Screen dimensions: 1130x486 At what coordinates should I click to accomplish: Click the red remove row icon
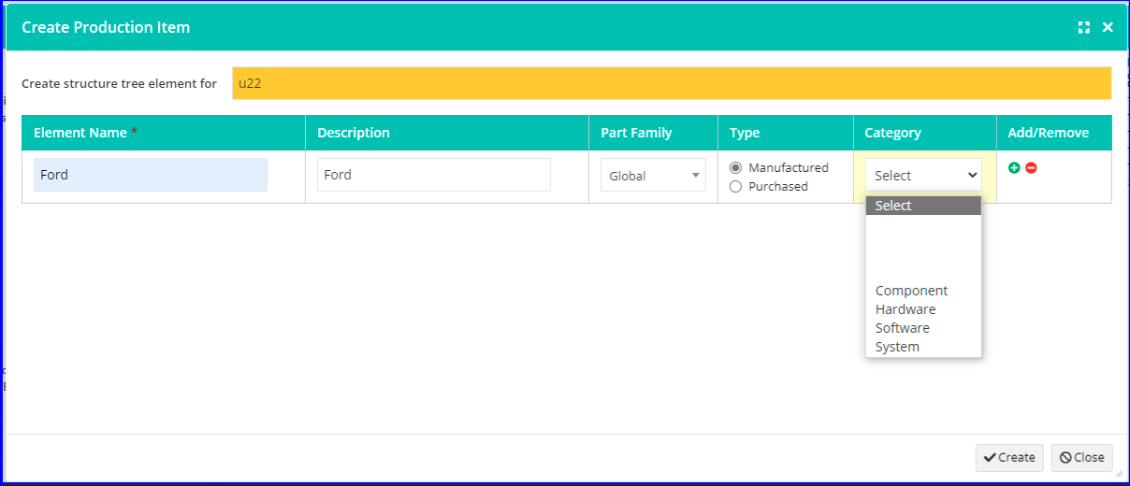(x=1031, y=167)
